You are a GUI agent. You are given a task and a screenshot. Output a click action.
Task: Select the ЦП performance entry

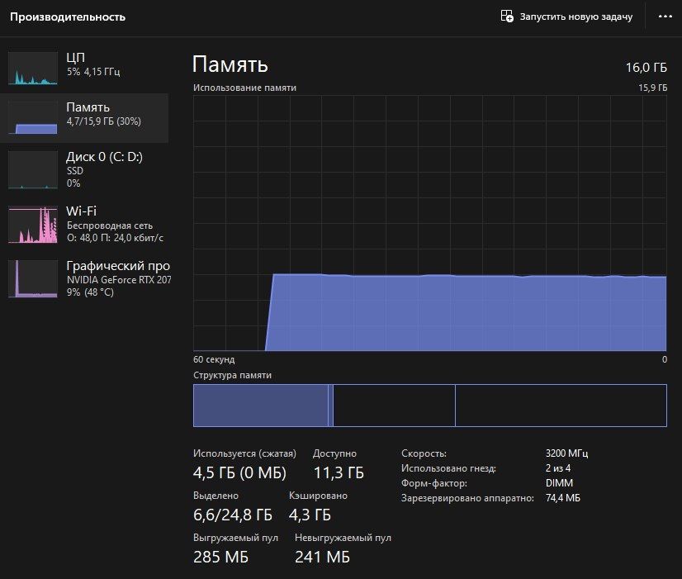(x=84, y=68)
